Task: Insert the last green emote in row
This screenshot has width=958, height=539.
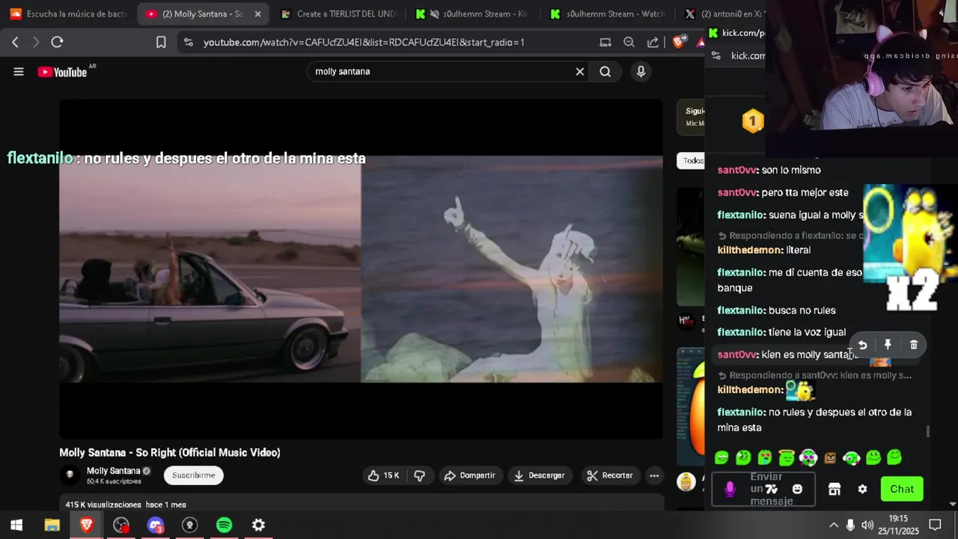Action: tap(895, 457)
